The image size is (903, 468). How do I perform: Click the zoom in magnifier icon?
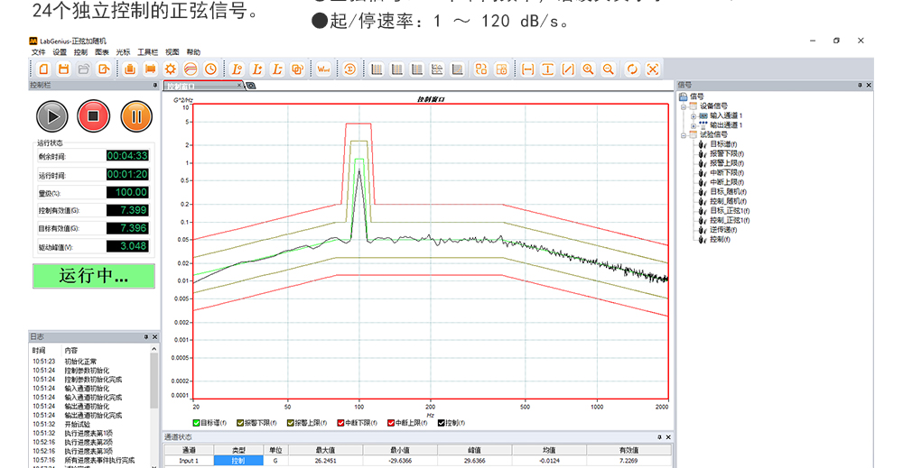588,69
